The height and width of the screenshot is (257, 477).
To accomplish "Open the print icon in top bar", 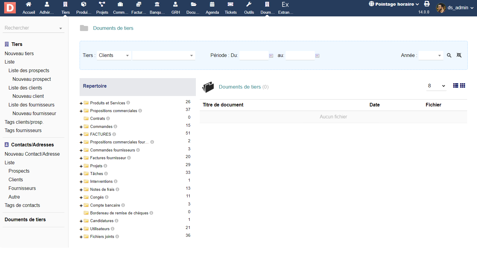I will point(427,4).
